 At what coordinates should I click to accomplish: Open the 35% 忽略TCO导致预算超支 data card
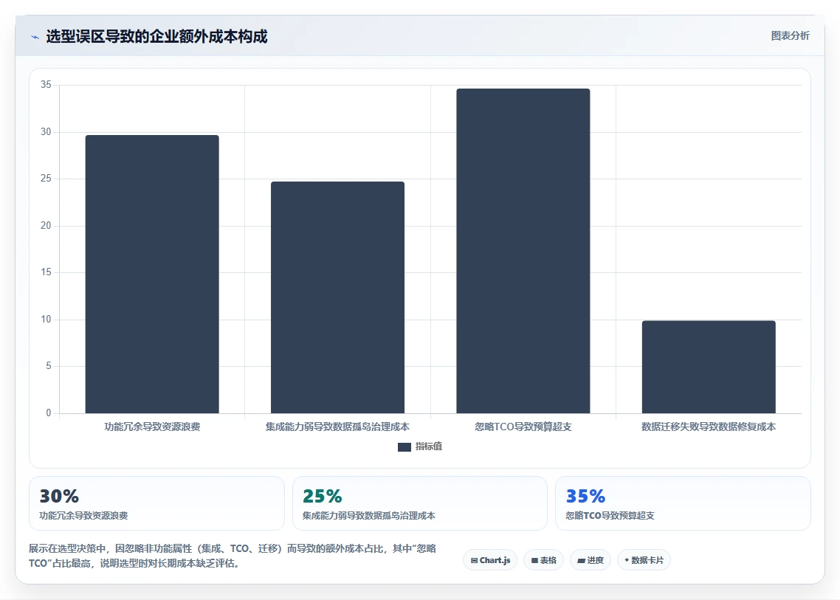pyautogui.click(x=683, y=503)
